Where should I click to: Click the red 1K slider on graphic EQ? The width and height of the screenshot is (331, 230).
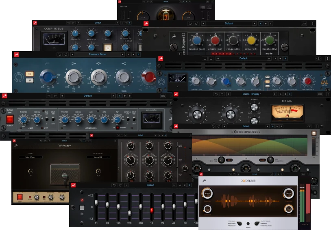tap(152, 210)
